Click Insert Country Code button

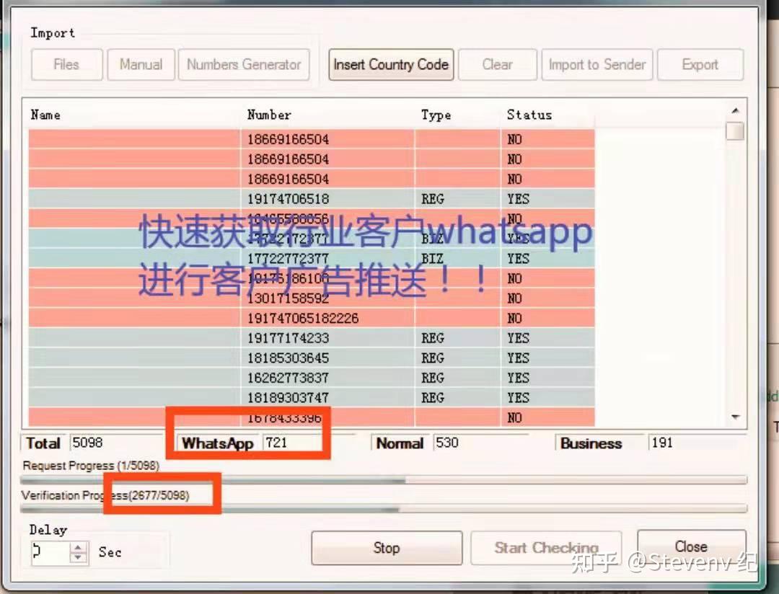pos(391,65)
